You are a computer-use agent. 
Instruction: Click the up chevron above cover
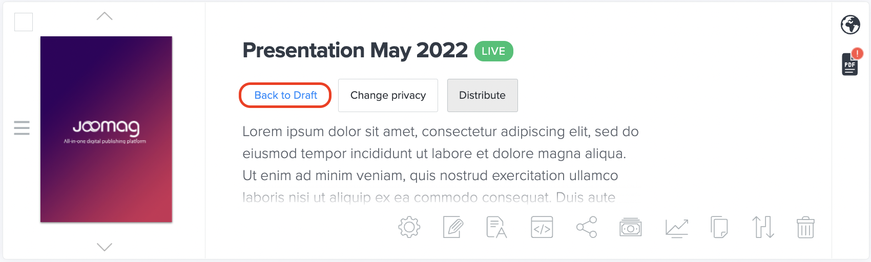105,16
